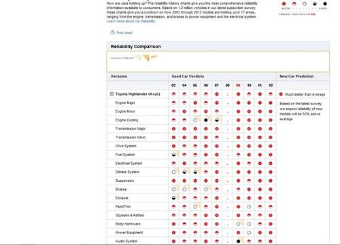This screenshot has width=340, height=245.
Task: Click the 'Paint/Trim' row label
Action: pyautogui.click(x=123, y=206)
